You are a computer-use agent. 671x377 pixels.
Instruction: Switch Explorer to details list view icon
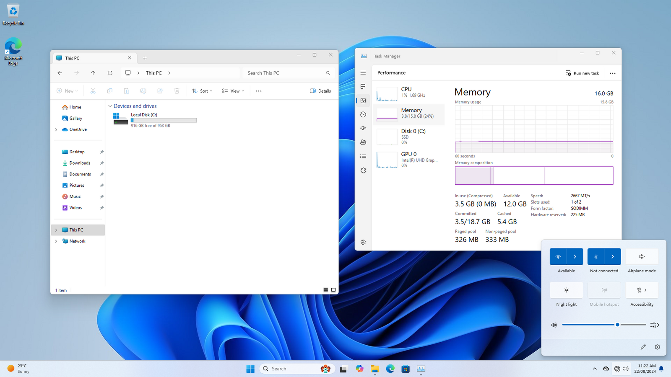click(326, 290)
